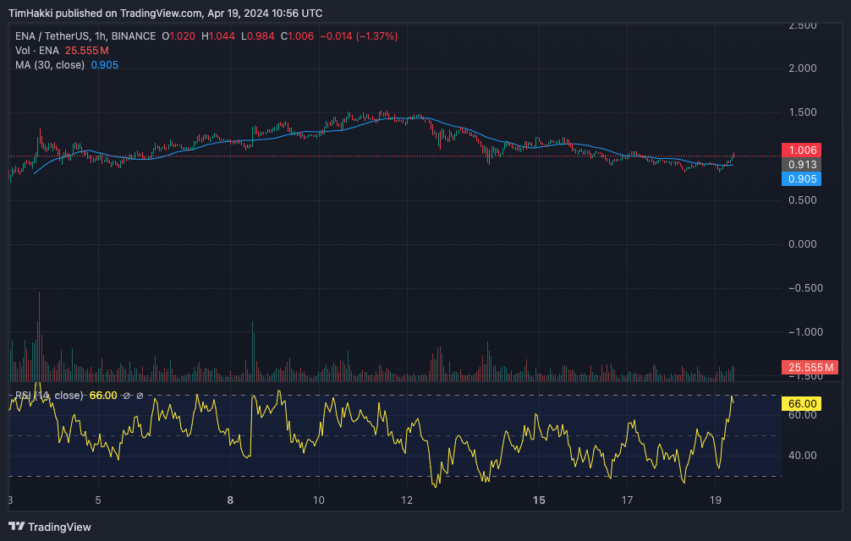Click the blue 0.905 moving average price label
The width and height of the screenshot is (851, 541).
click(800, 178)
